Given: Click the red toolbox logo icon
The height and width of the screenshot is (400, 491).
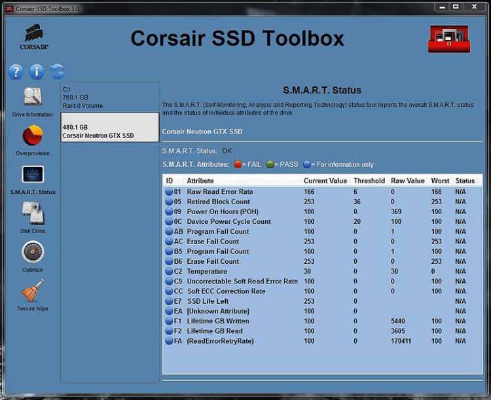Looking at the screenshot, I should [449, 39].
